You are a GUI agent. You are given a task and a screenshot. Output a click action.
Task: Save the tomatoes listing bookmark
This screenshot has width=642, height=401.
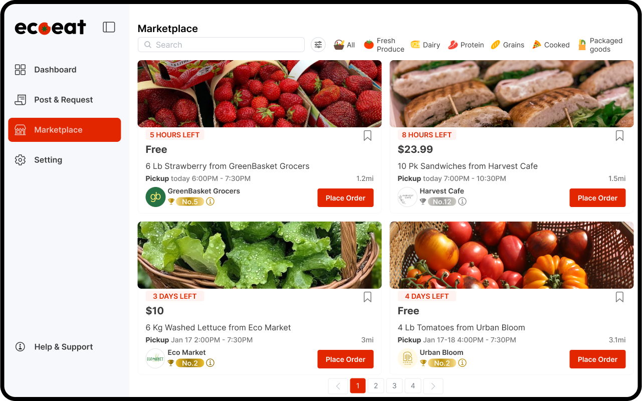(619, 297)
